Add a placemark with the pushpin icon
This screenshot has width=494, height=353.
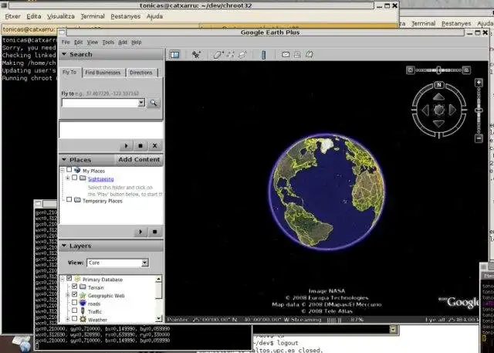coord(197,55)
